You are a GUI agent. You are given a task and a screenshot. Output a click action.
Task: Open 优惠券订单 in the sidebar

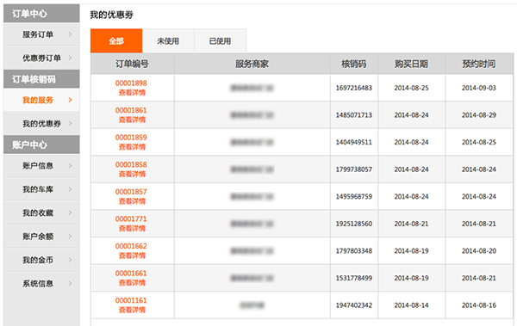coord(41,58)
